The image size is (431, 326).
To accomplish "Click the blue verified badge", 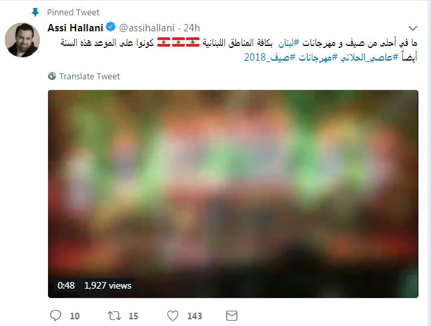I will [x=111, y=27].
